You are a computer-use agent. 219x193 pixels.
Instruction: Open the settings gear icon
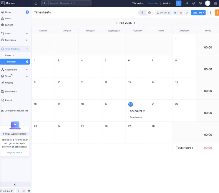click(200, 3)
